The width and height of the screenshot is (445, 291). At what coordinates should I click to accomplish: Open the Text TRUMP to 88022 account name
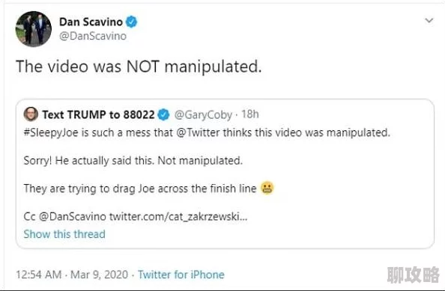[98, 114]
